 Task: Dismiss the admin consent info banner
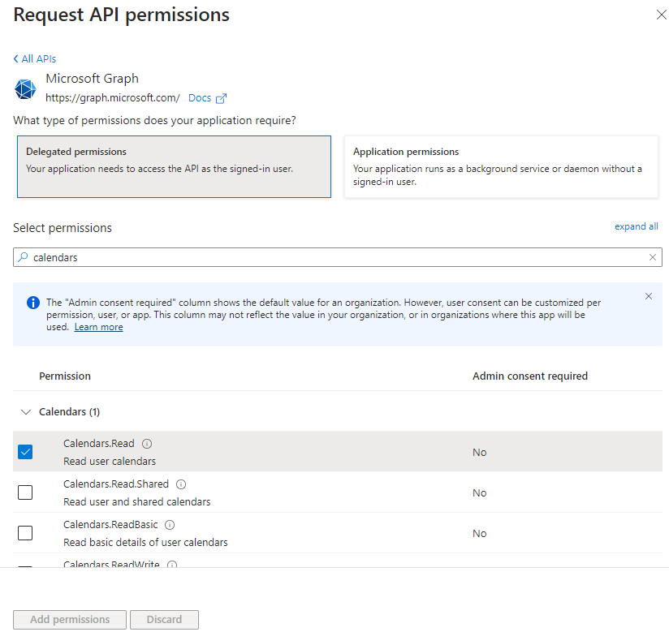649,296
